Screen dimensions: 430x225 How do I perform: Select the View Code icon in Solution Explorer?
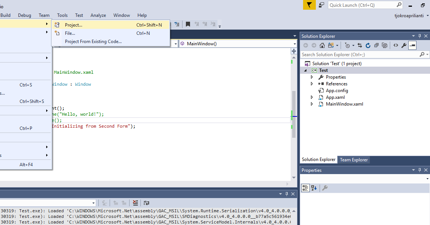tap(396, 45)
